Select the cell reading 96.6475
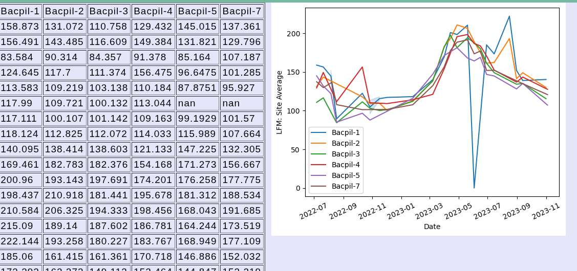This screenshot has width=577, height=271. point(198,73)
